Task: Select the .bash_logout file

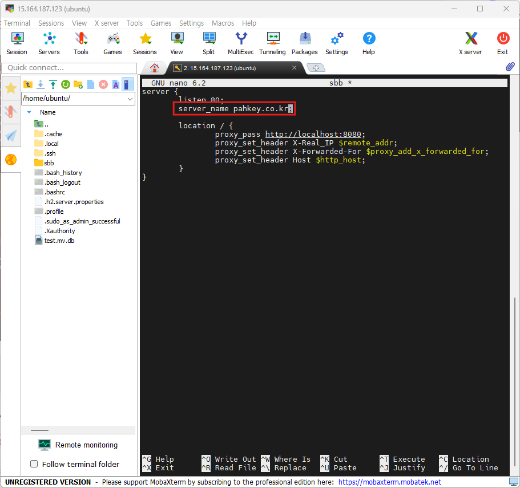Action: tap(58, 182)
